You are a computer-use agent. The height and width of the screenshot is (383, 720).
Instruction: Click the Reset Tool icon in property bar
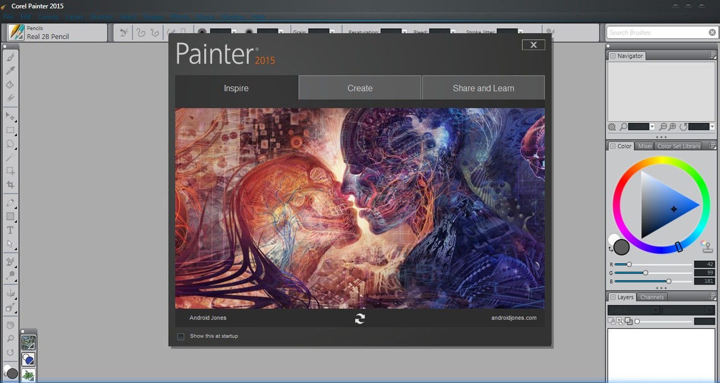[x=124, y=33]
